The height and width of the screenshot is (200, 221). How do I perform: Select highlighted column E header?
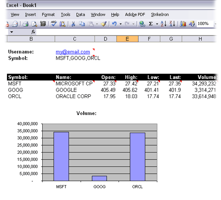(x=127, y=39)
